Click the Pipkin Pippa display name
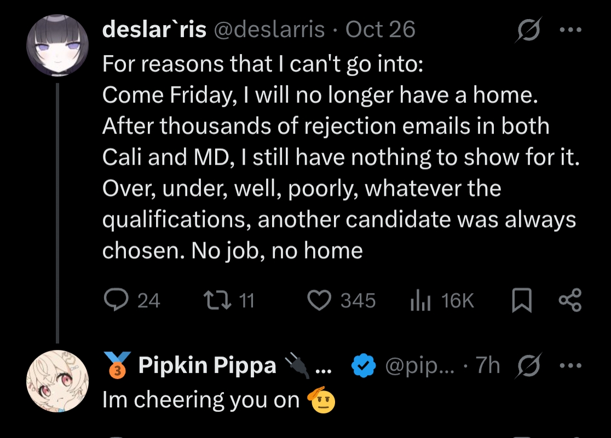Image resolution: width=611 pixels, height=438 pixels. [x=207, y=365]
